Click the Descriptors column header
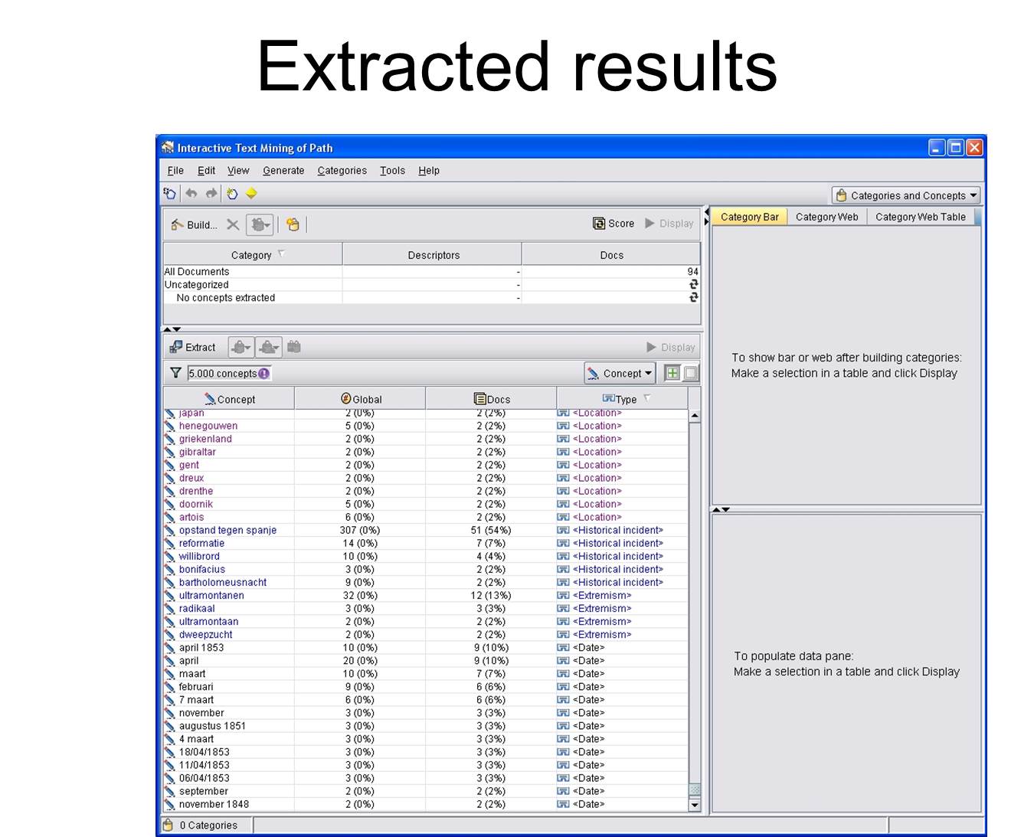This screenshot has width=1034, height=837. pos(433,255)
